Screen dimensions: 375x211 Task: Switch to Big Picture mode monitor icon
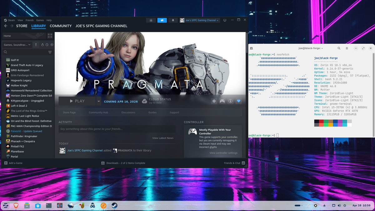tap(224, 20)
